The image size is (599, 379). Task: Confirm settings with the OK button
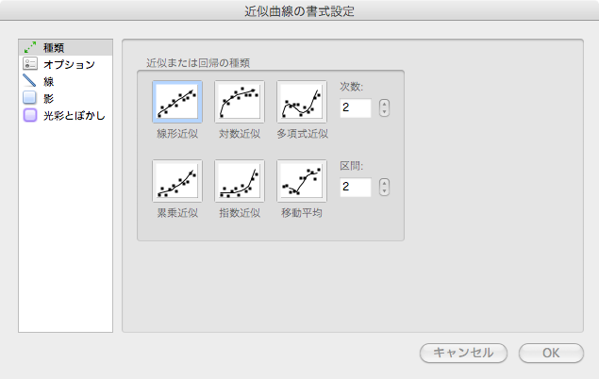551,353
